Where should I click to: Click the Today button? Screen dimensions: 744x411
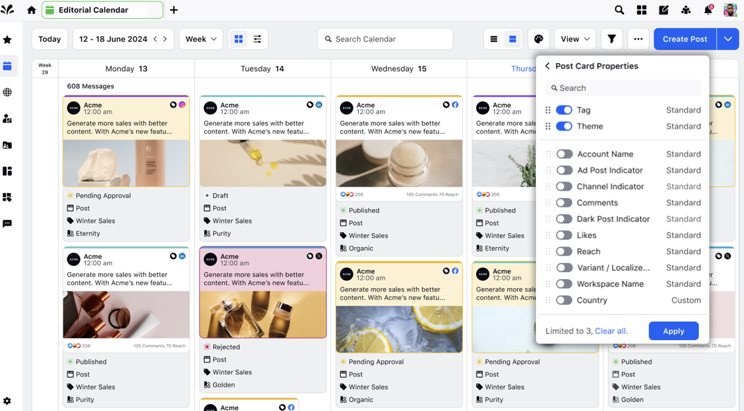point(49,39)
